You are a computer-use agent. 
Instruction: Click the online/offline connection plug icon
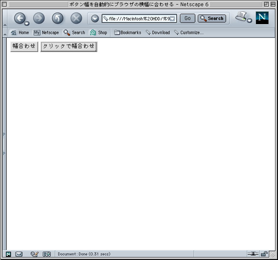(253, 254)
